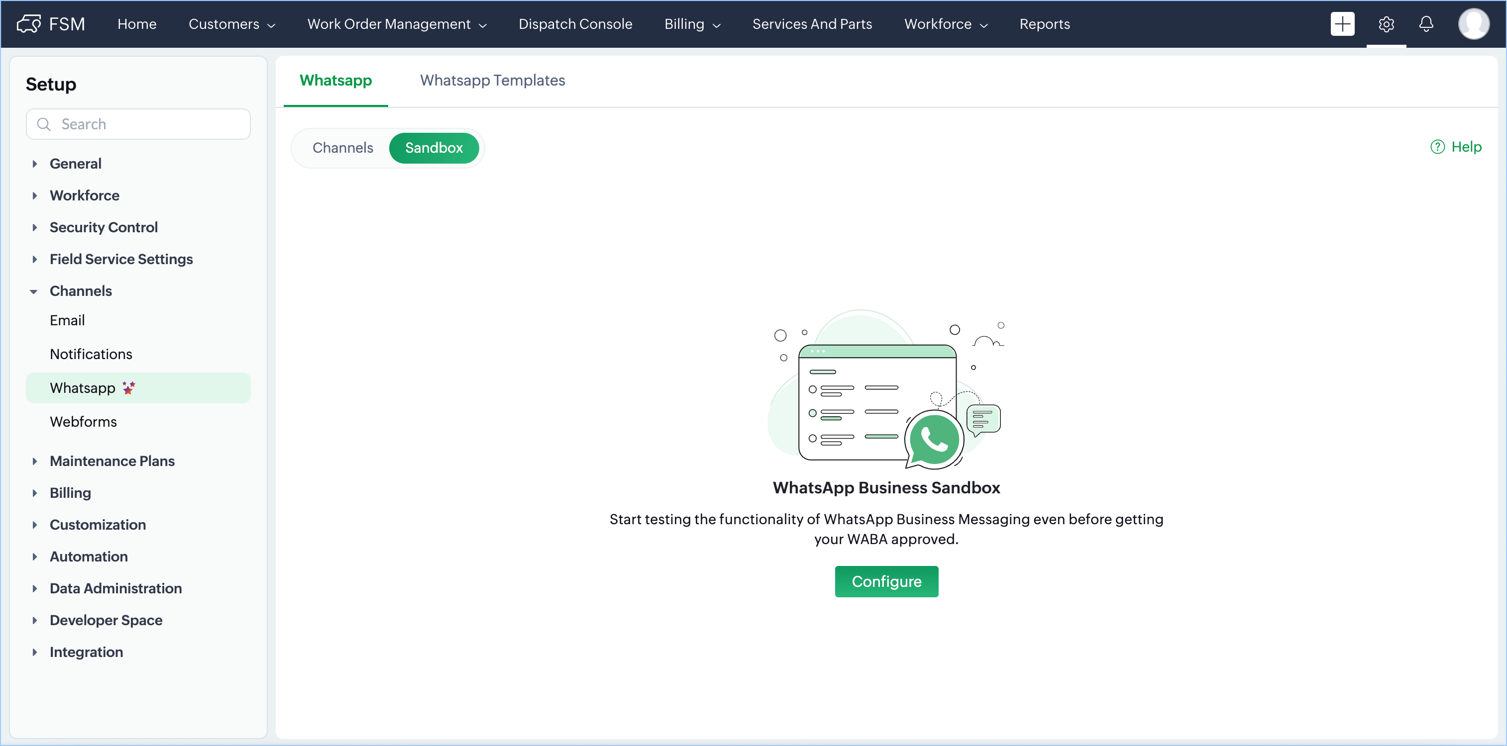Expand the Field Service Settings arrow
This screenshot has height=746, width=1507.
point(34,259)
